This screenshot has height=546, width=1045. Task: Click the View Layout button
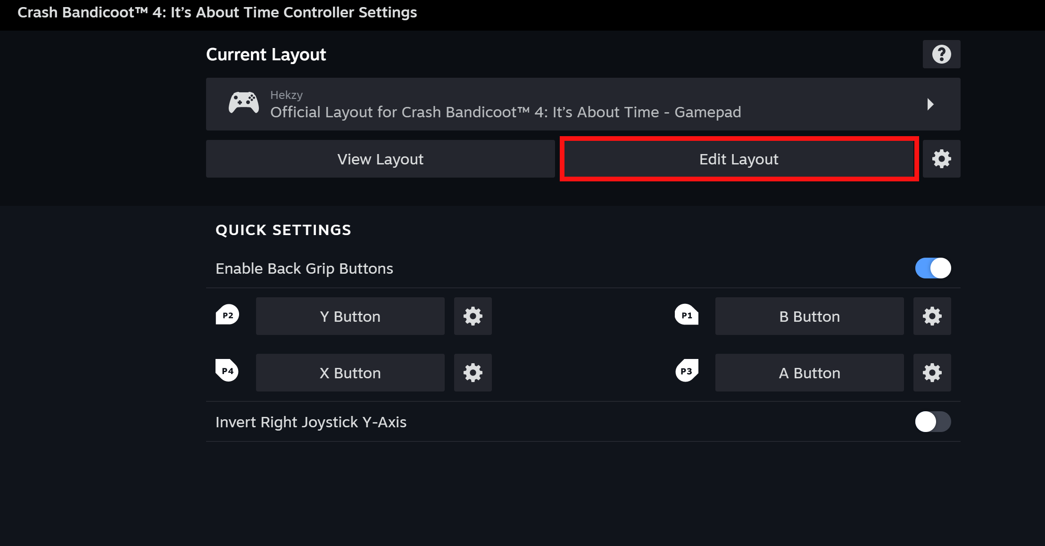[380, 159]
